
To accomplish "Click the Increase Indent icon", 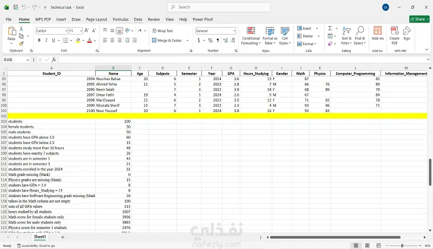I will pyautogui.click(x=134, y=40).
